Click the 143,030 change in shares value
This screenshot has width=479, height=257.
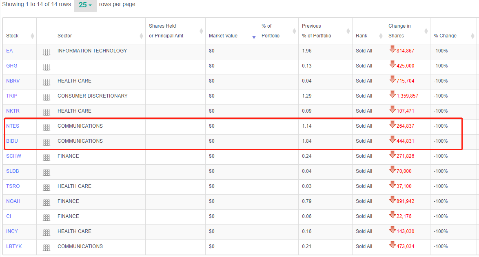[x=406, y=231]
